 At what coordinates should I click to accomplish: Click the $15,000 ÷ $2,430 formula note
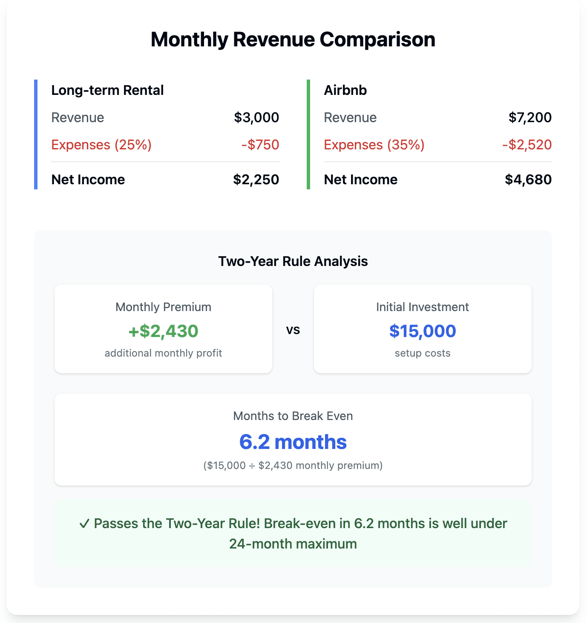293,466
